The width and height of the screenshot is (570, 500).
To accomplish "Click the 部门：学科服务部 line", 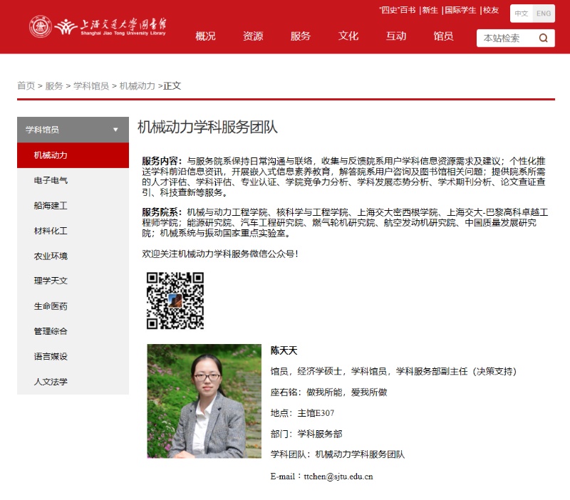I will 306,434.
